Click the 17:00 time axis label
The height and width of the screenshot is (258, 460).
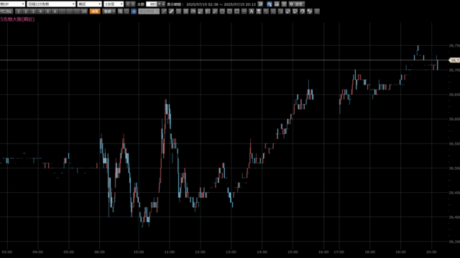click(339, 252)
